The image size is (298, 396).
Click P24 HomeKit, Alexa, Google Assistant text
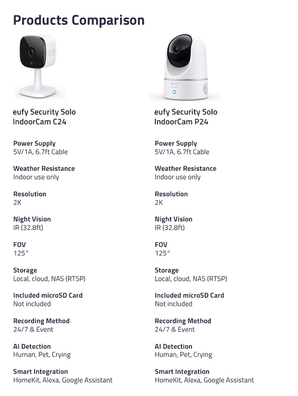click(x=204, y=380)
